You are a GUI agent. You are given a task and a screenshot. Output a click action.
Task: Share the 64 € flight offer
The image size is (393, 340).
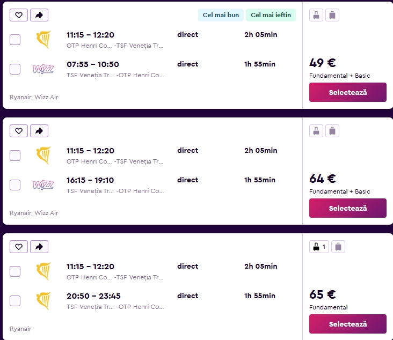click(x=39, y=131)
